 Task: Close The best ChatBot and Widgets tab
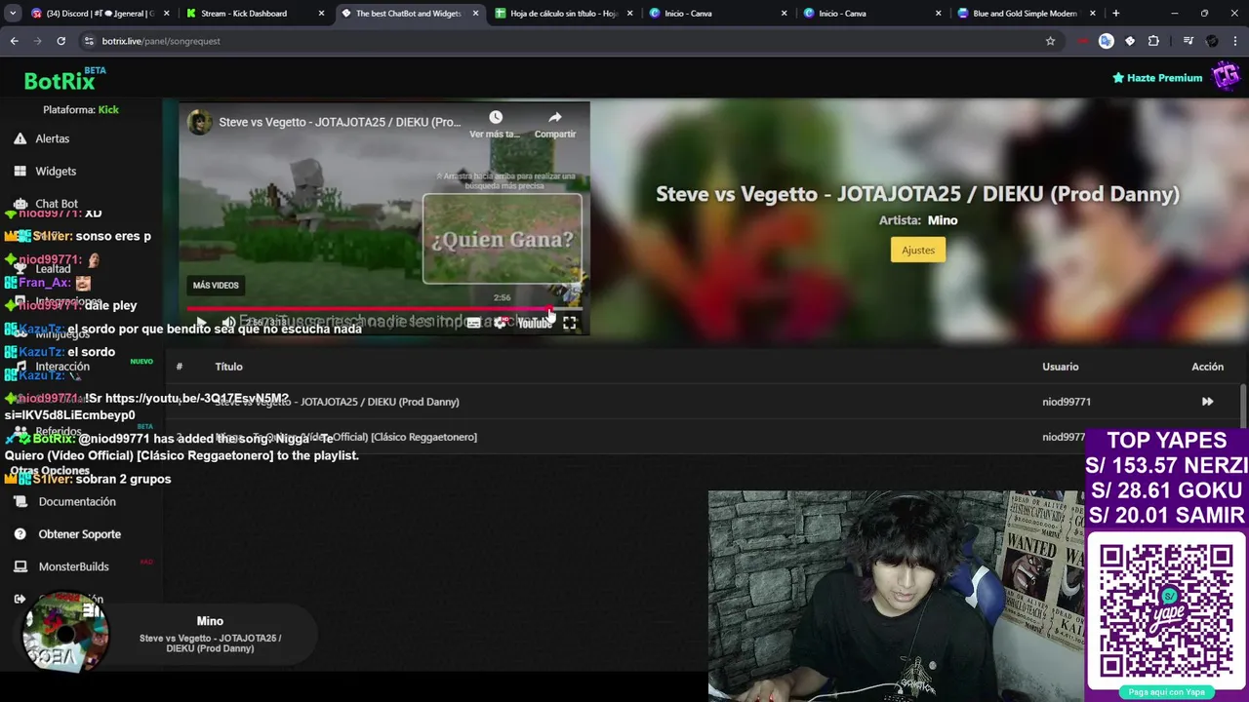(475, 14)
